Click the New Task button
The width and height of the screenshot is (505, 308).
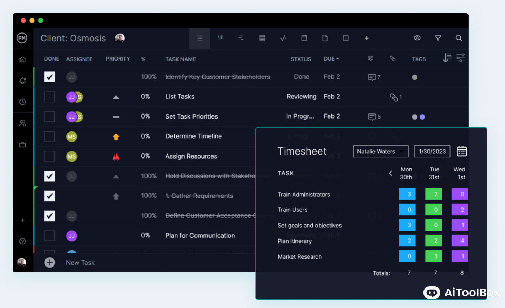[x=50, y=263]
